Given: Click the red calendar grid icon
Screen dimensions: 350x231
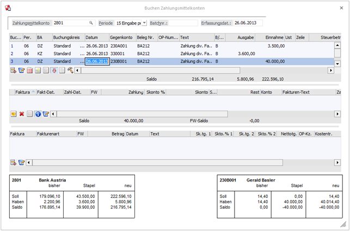Looking at the screenshot, I should (x=30, y=70).
